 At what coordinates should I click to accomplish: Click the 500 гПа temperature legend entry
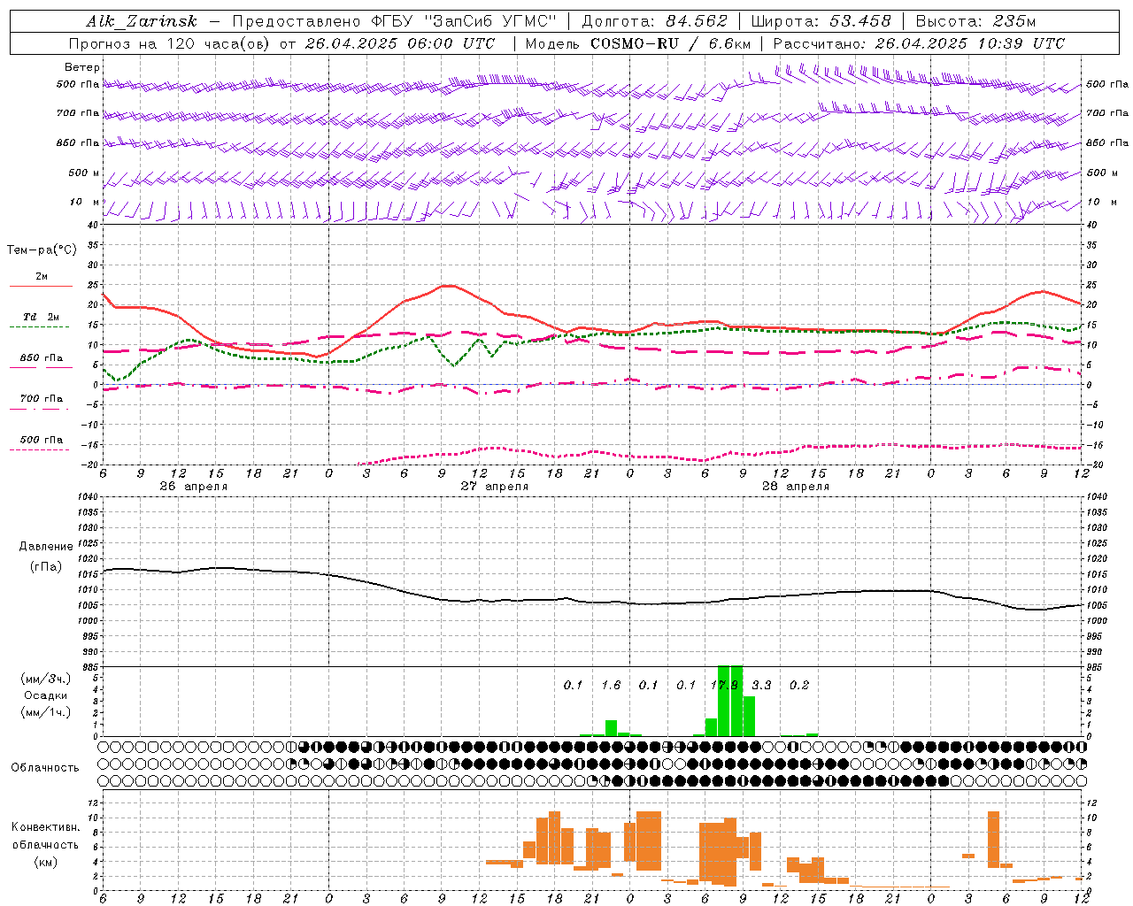(41, 440)
